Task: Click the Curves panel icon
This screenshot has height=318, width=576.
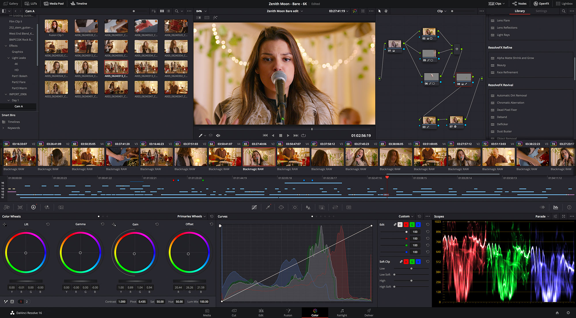Action: tap(255, 207)
